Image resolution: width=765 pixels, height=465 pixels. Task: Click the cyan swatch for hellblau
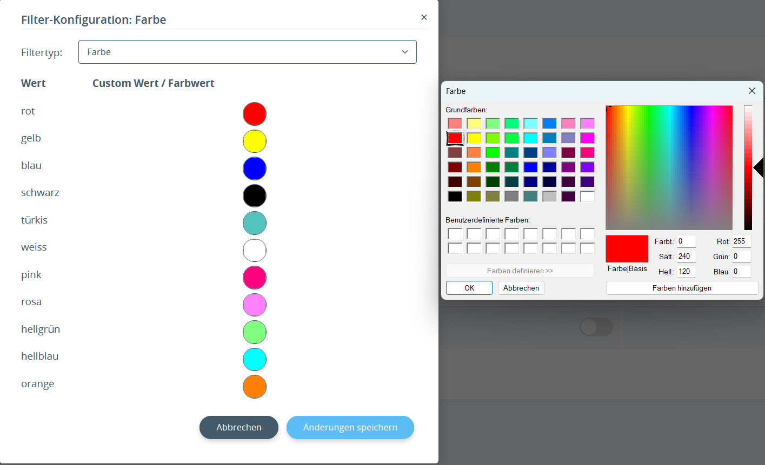click(x=255, y=359)
